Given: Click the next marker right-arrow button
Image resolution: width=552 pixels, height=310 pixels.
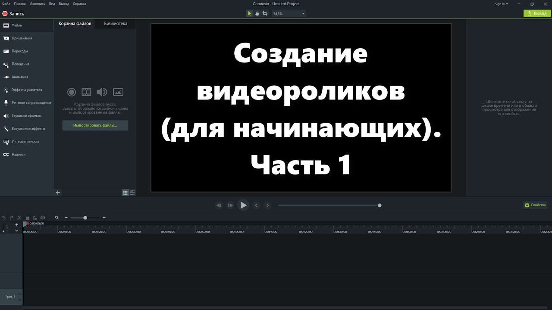Looking at the screenshot, I should coord(267,205).
